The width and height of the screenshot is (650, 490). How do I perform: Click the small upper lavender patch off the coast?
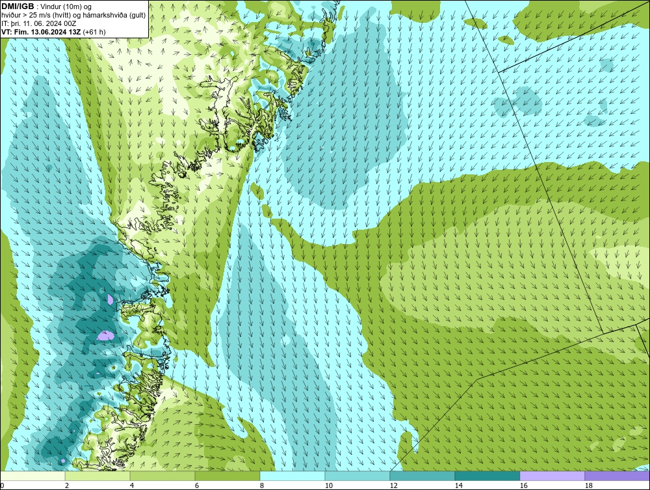coord(110,299)
